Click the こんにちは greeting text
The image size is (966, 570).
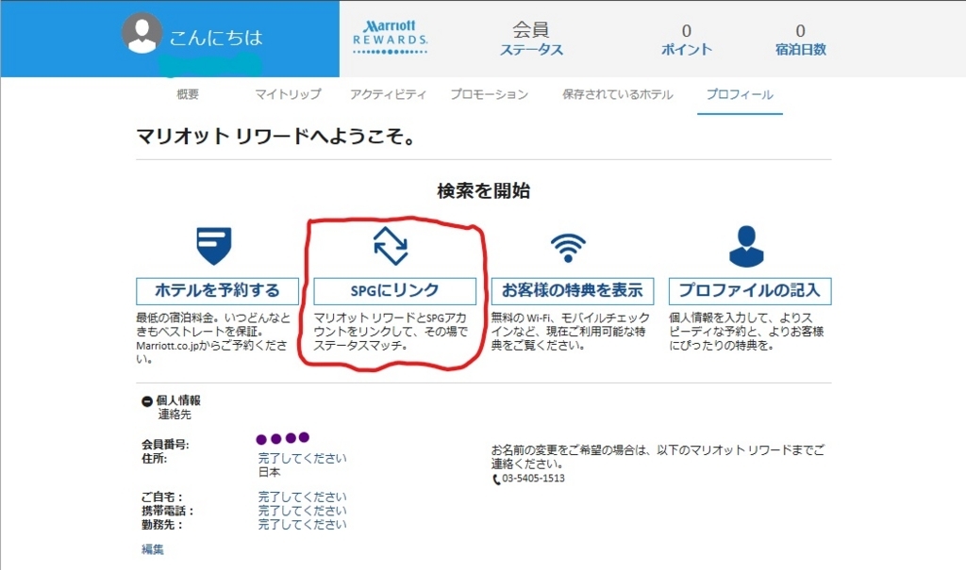click(x=216, y=38)
